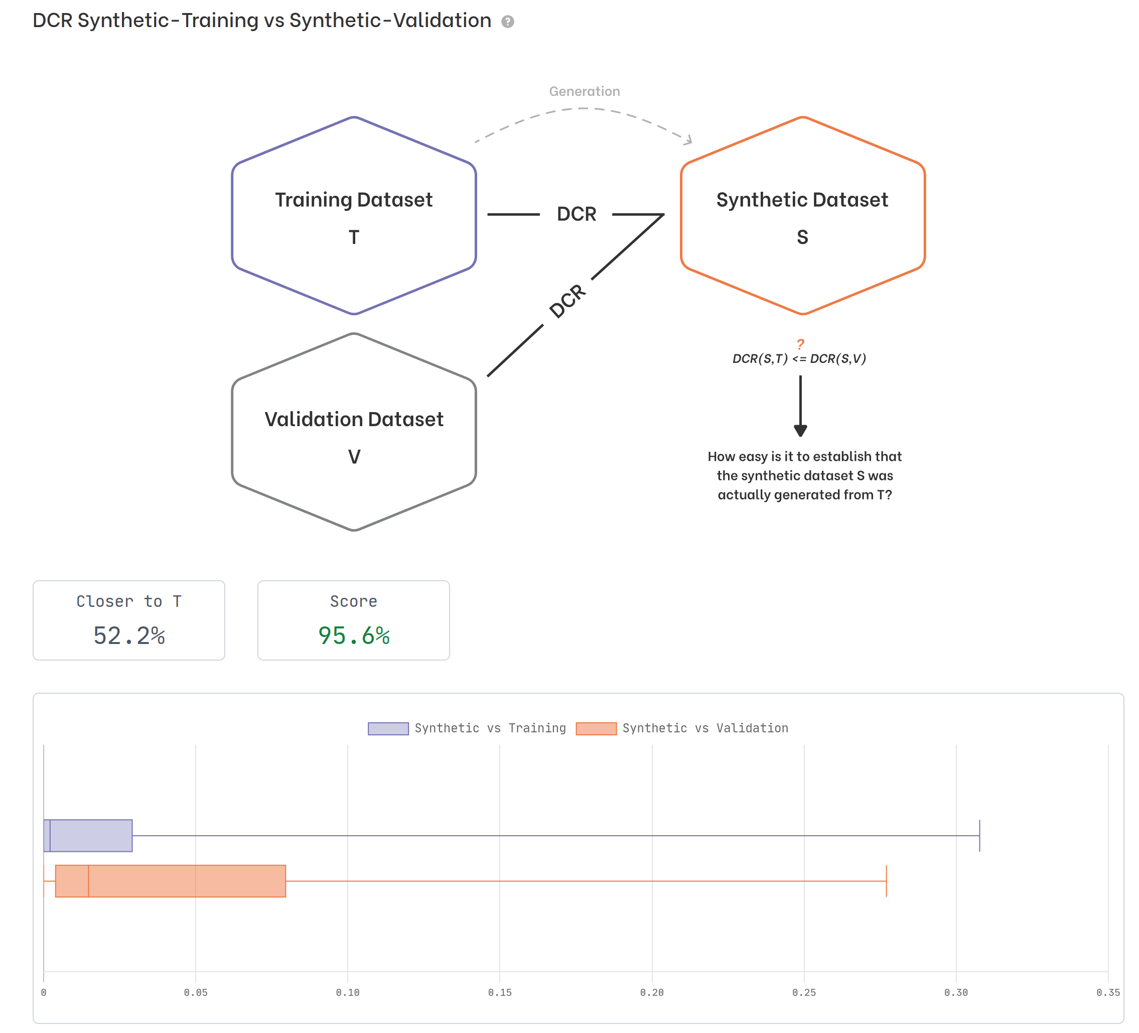Click the orange whisker's right end cap
This screenshot has height=1033, width=1139.
[886, 880]
